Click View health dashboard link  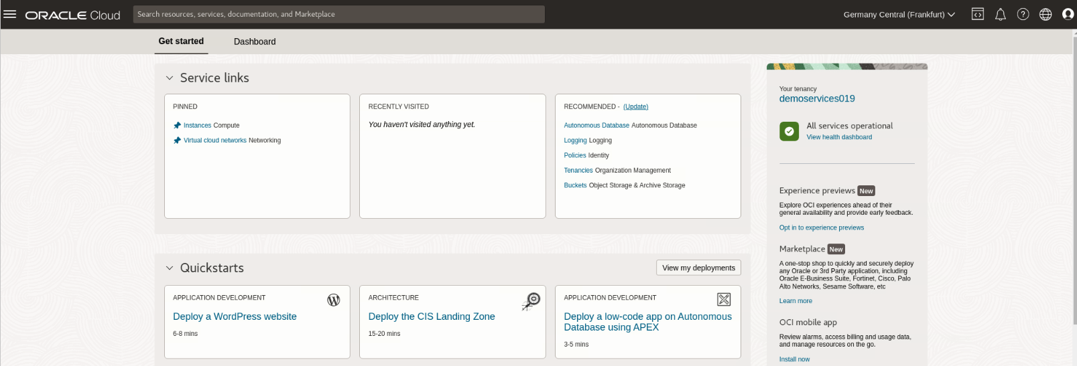point(839,137)
